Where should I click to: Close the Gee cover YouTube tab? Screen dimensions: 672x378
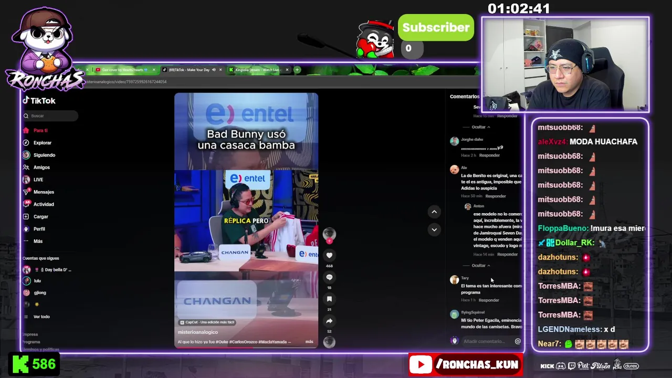tap(154, 70)
